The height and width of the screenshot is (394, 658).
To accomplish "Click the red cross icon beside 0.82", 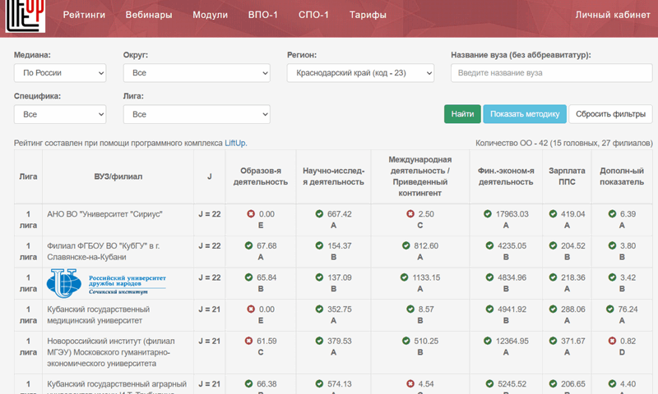I will 612,341.
